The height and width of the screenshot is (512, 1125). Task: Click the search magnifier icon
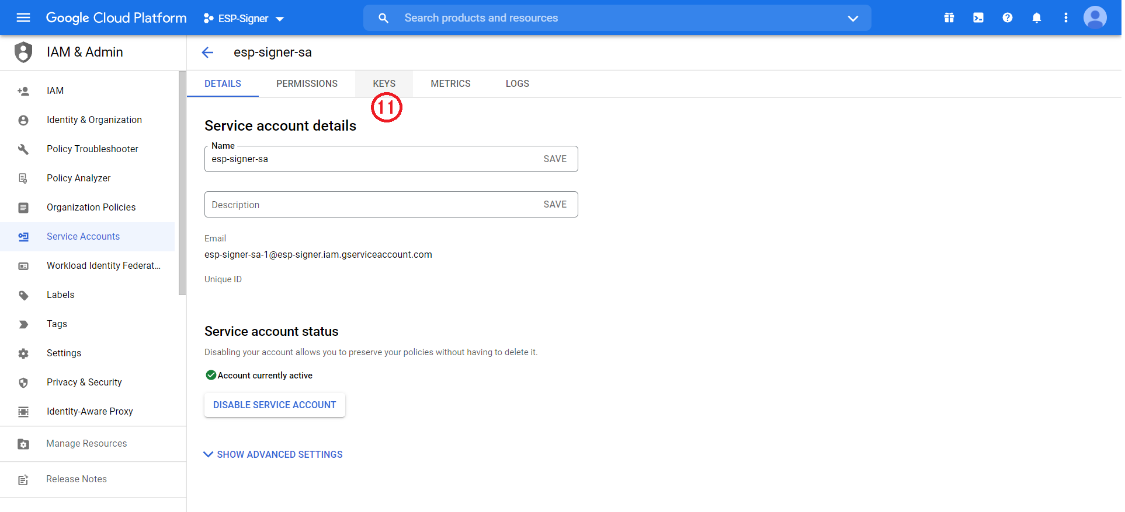383,18
